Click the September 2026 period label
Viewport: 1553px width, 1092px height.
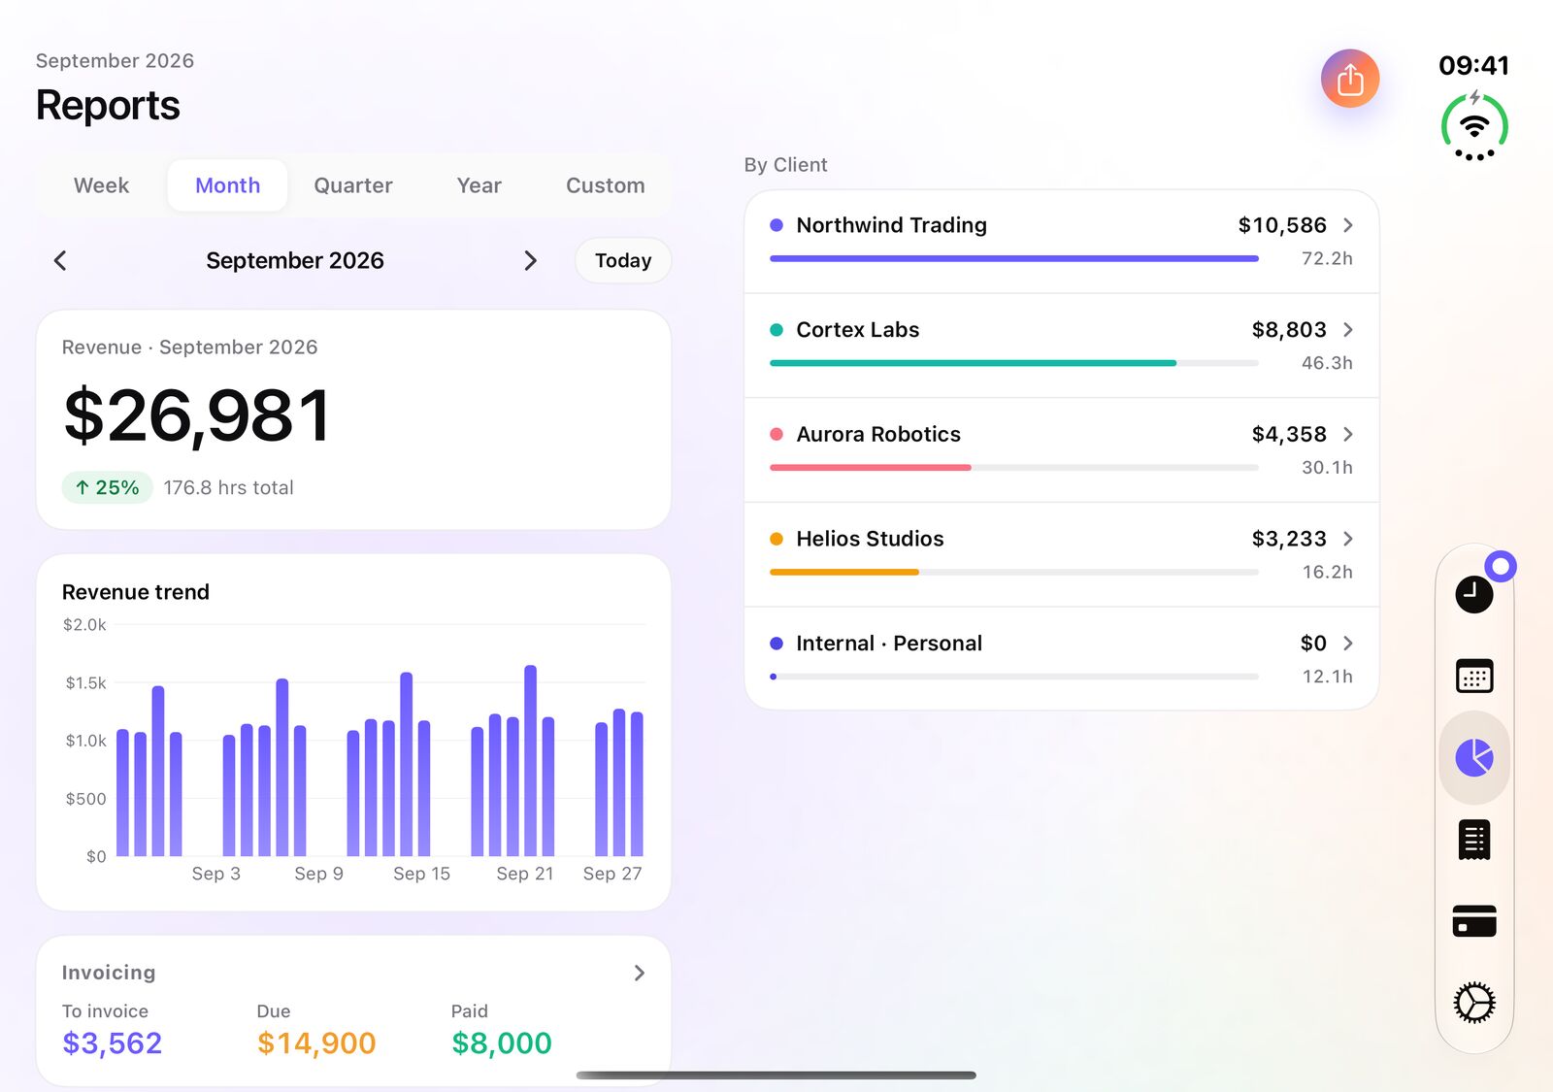coord(295,260)
